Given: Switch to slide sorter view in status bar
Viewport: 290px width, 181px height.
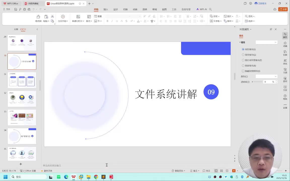Looking at the screenshot, I should coord(221,171).
